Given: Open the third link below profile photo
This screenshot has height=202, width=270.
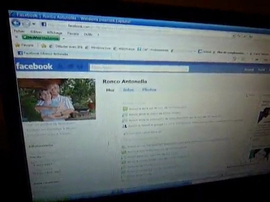Looking at the screenshot, I should [x=49, y=134].
